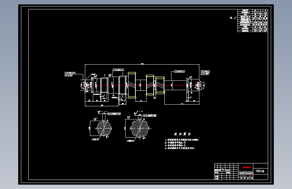Click the 技术要求 heading text
292x189 pixels.
(182, 134)
